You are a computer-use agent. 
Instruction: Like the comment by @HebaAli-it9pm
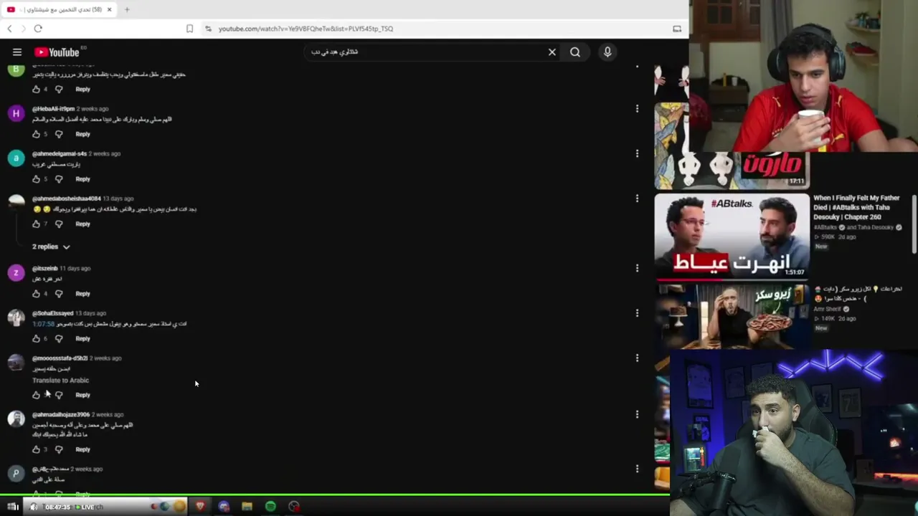[36, 134]
